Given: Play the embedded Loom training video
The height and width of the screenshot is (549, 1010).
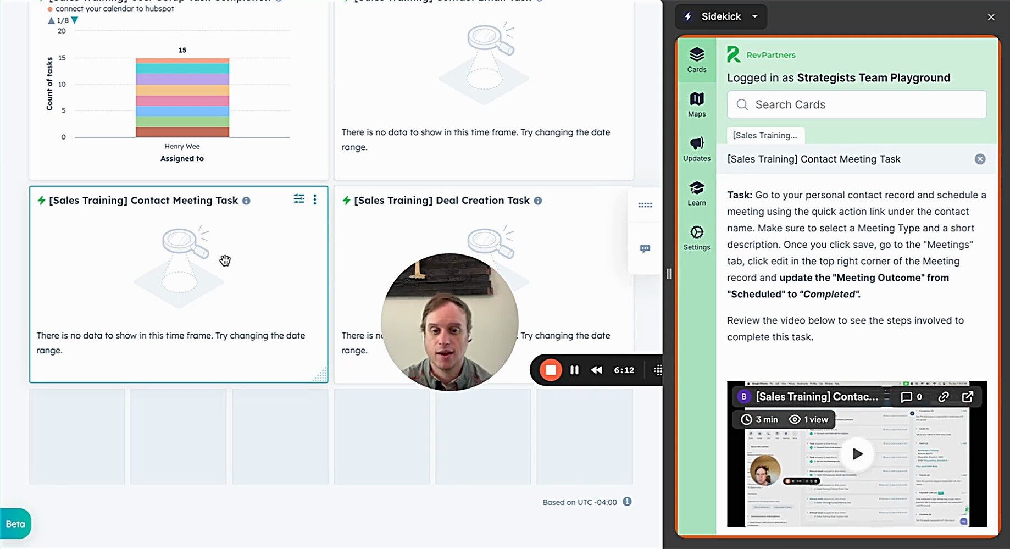Looking at the screenshot, I should [x=857, y=454].
